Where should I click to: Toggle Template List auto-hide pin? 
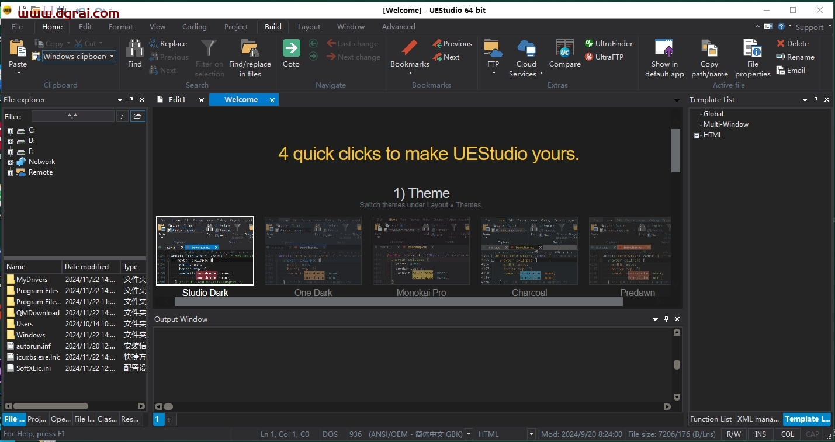click(x=816, y=100)
